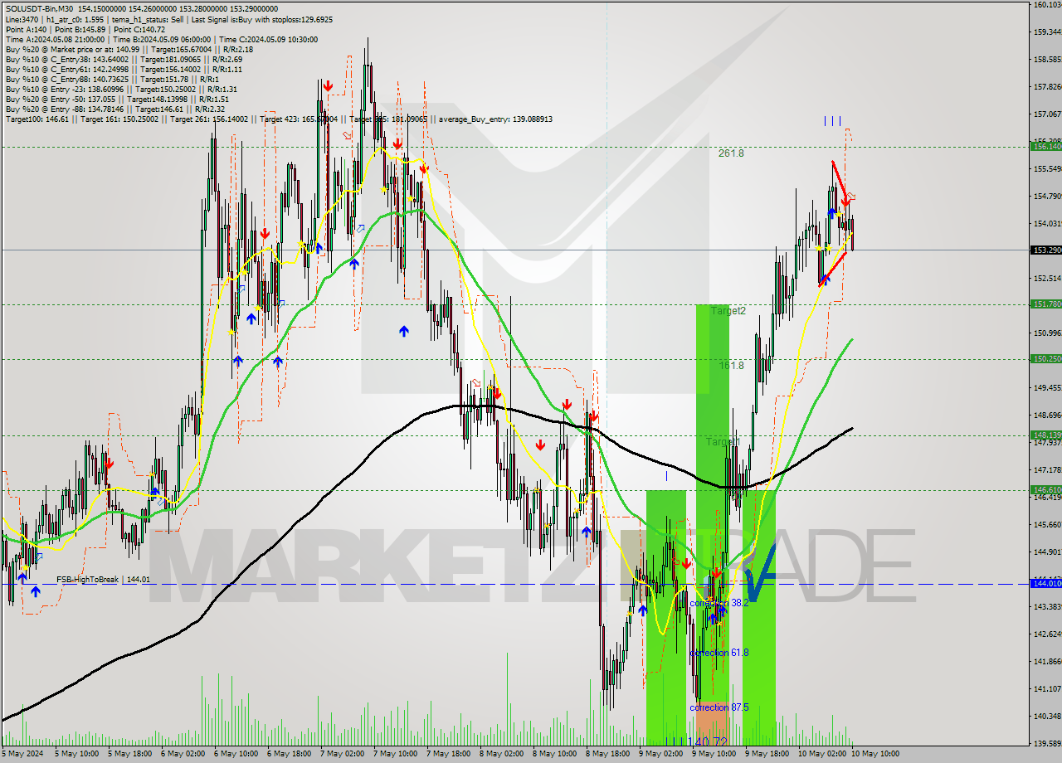Click the green 150.250 price tag
Image resolution: width=1062 pixels, height=763 pixels.
[x=1045, y=359]
